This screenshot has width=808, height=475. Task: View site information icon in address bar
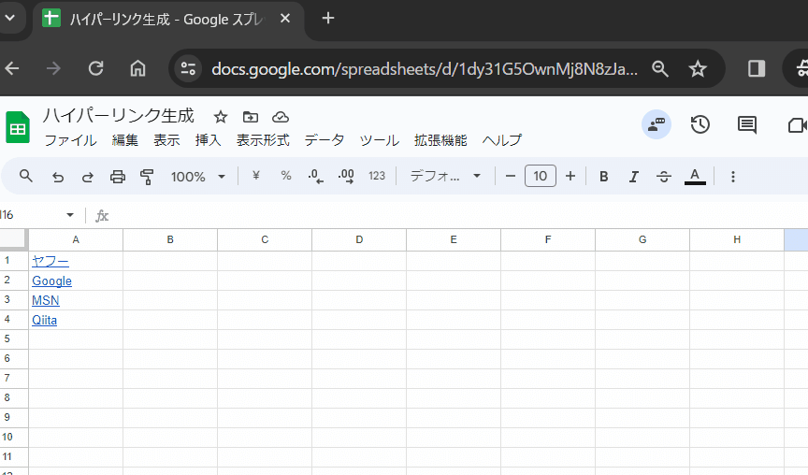tap(188, 68)
